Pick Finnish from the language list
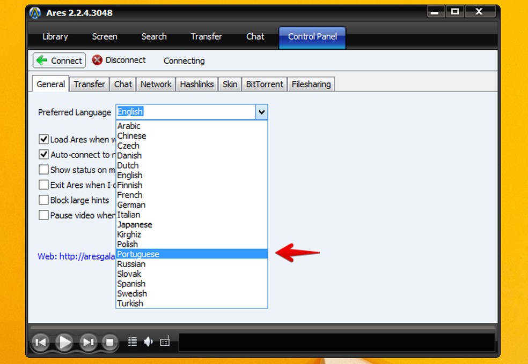The image size is (528, 364). click(x=192, y=185)
